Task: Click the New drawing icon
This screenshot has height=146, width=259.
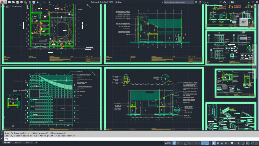Action: tap(10, 2)
